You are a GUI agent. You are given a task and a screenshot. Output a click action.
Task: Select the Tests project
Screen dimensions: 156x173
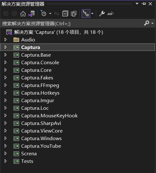tap(27, 161)
